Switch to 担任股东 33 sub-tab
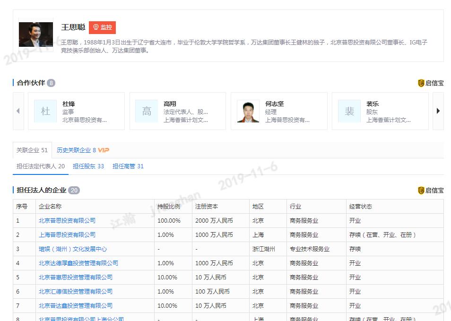Screen dimensions: 451x321 pos(88,166)
